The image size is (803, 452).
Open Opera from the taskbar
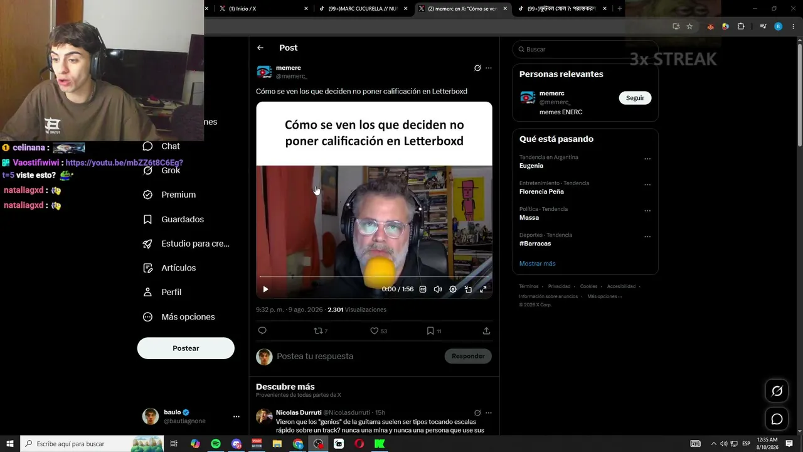click(x=359, y=444)
